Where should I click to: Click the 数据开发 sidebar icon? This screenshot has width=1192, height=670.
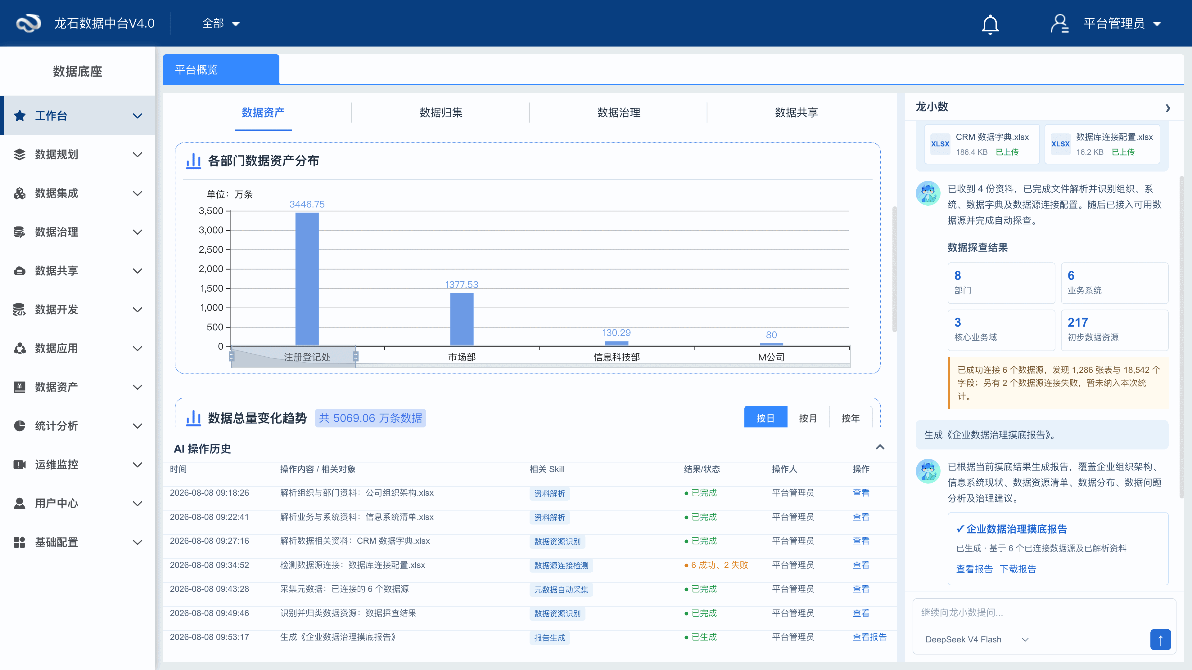click(20, 310)
